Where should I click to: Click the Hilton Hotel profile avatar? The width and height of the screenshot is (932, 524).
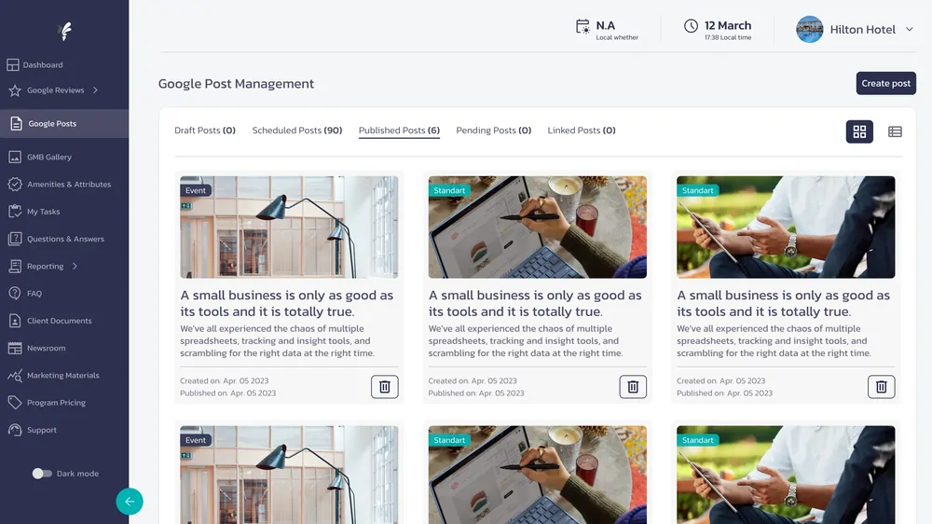pyautogui.click(x=810, y=29)
